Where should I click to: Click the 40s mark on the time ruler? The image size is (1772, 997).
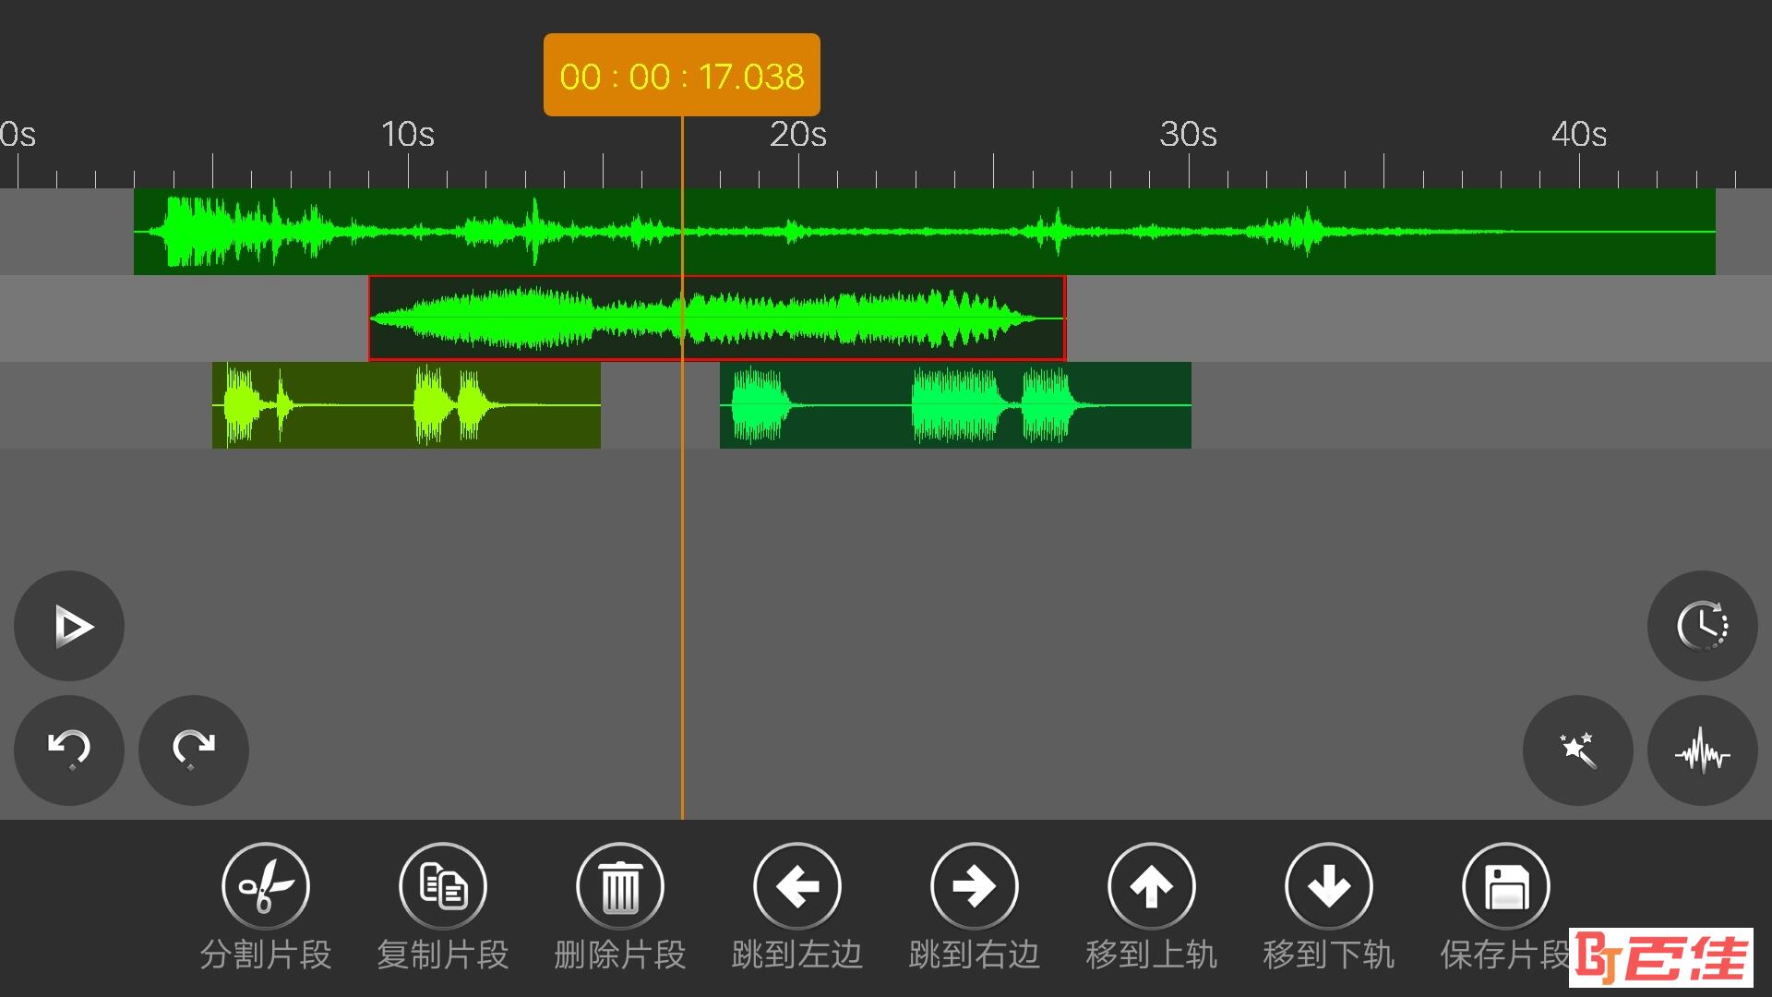[x=1579, y=135]
